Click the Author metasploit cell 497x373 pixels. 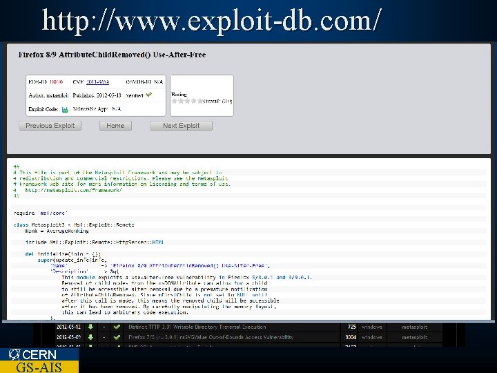pyautogui.click(x=48, y=95)
